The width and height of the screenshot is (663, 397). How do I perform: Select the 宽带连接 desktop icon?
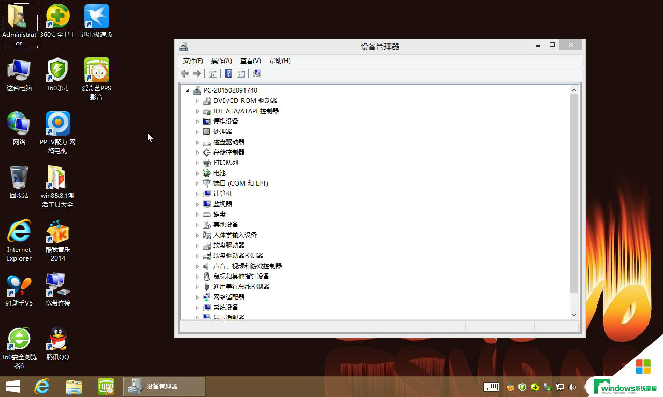[x=57, y=290]
